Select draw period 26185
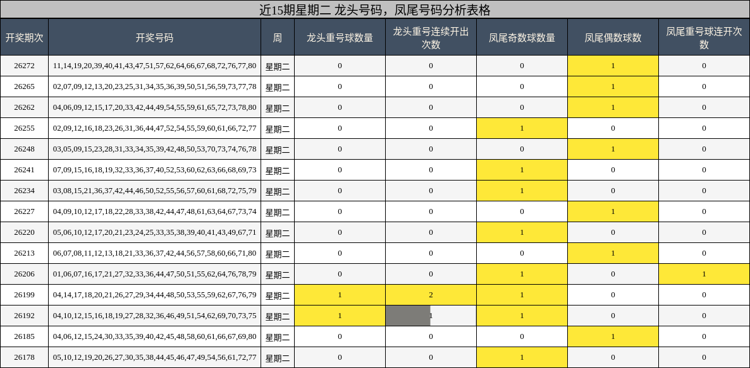The width and height of the screenshot is (750, 368). (x=25, y=336)
